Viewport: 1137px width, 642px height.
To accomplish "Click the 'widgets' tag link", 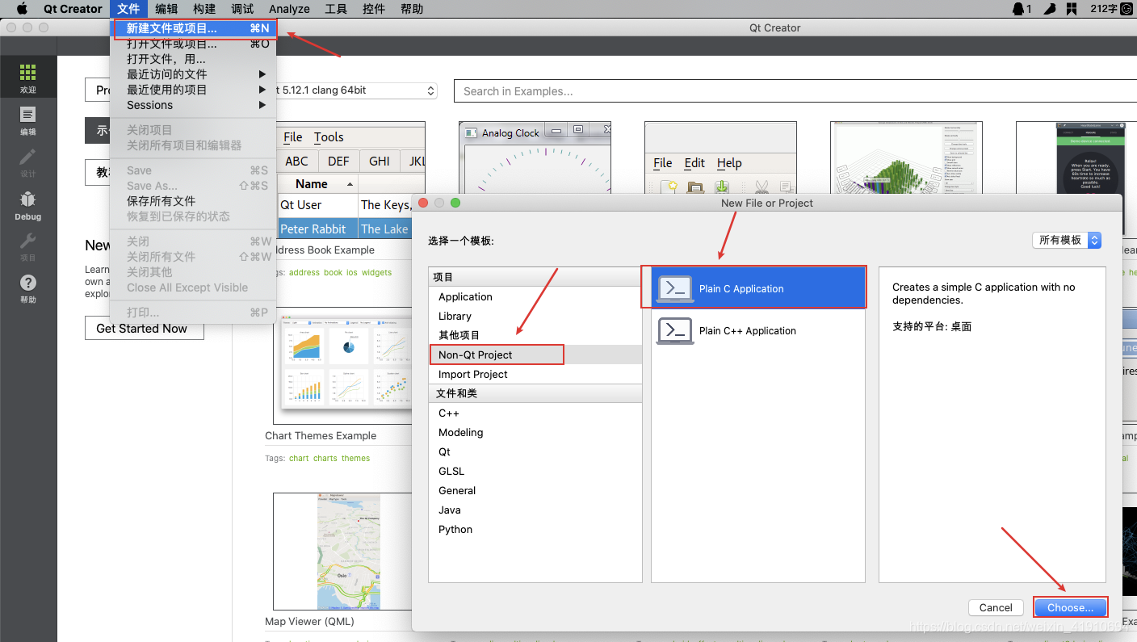I will [376, 272].
